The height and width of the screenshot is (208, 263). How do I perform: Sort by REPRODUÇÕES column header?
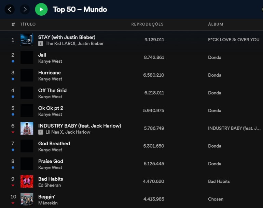coord(147,24)
